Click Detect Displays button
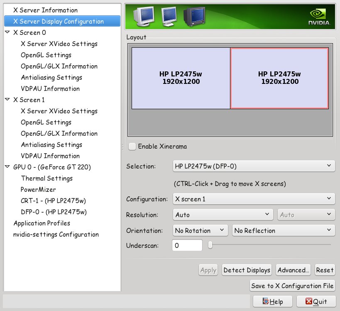 [247, 270]
